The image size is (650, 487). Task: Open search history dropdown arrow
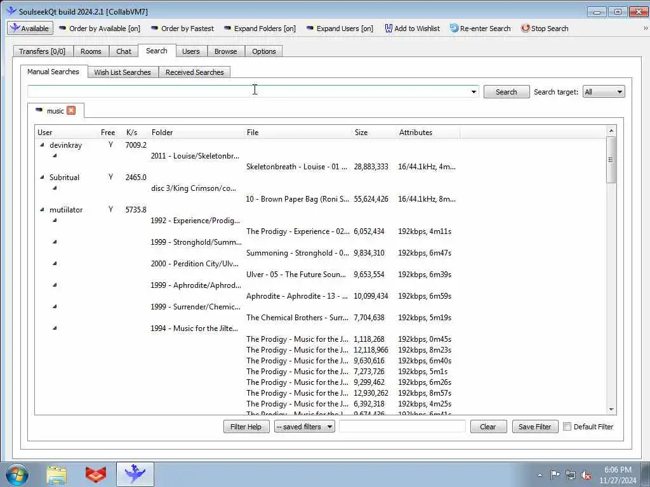[x=474, y=91]
